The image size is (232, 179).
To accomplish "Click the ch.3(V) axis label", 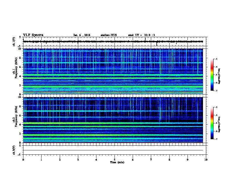I will 14,150.
